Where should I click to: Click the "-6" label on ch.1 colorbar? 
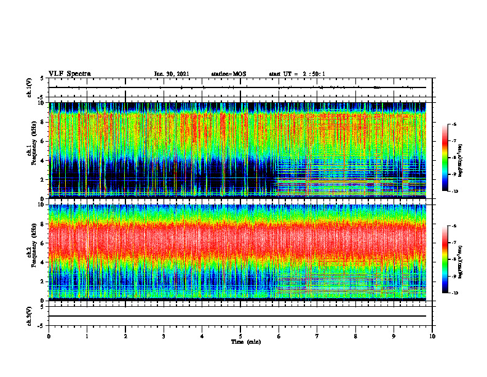[454, 124]
